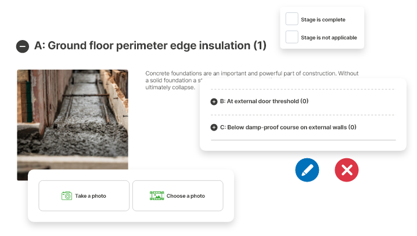Viewport: 417px width, 236px height.
Task: Click the "Stage is complete" text label
Action: tap(321, 20)
